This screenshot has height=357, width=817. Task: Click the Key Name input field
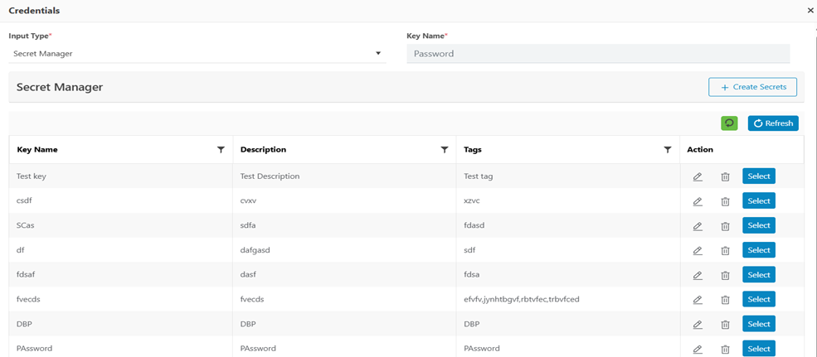[597, 54]
